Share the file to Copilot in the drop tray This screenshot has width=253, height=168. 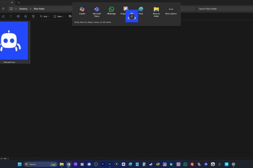click(82, 11)
